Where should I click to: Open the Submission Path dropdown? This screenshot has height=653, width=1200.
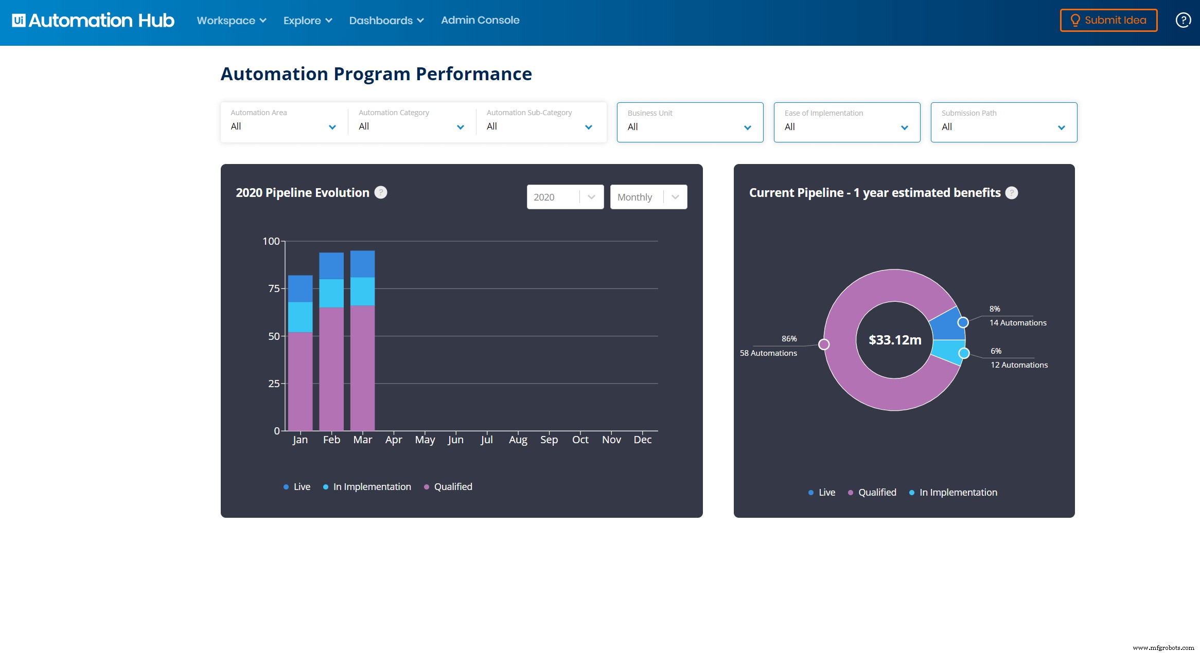click(x=1003, y=126)
